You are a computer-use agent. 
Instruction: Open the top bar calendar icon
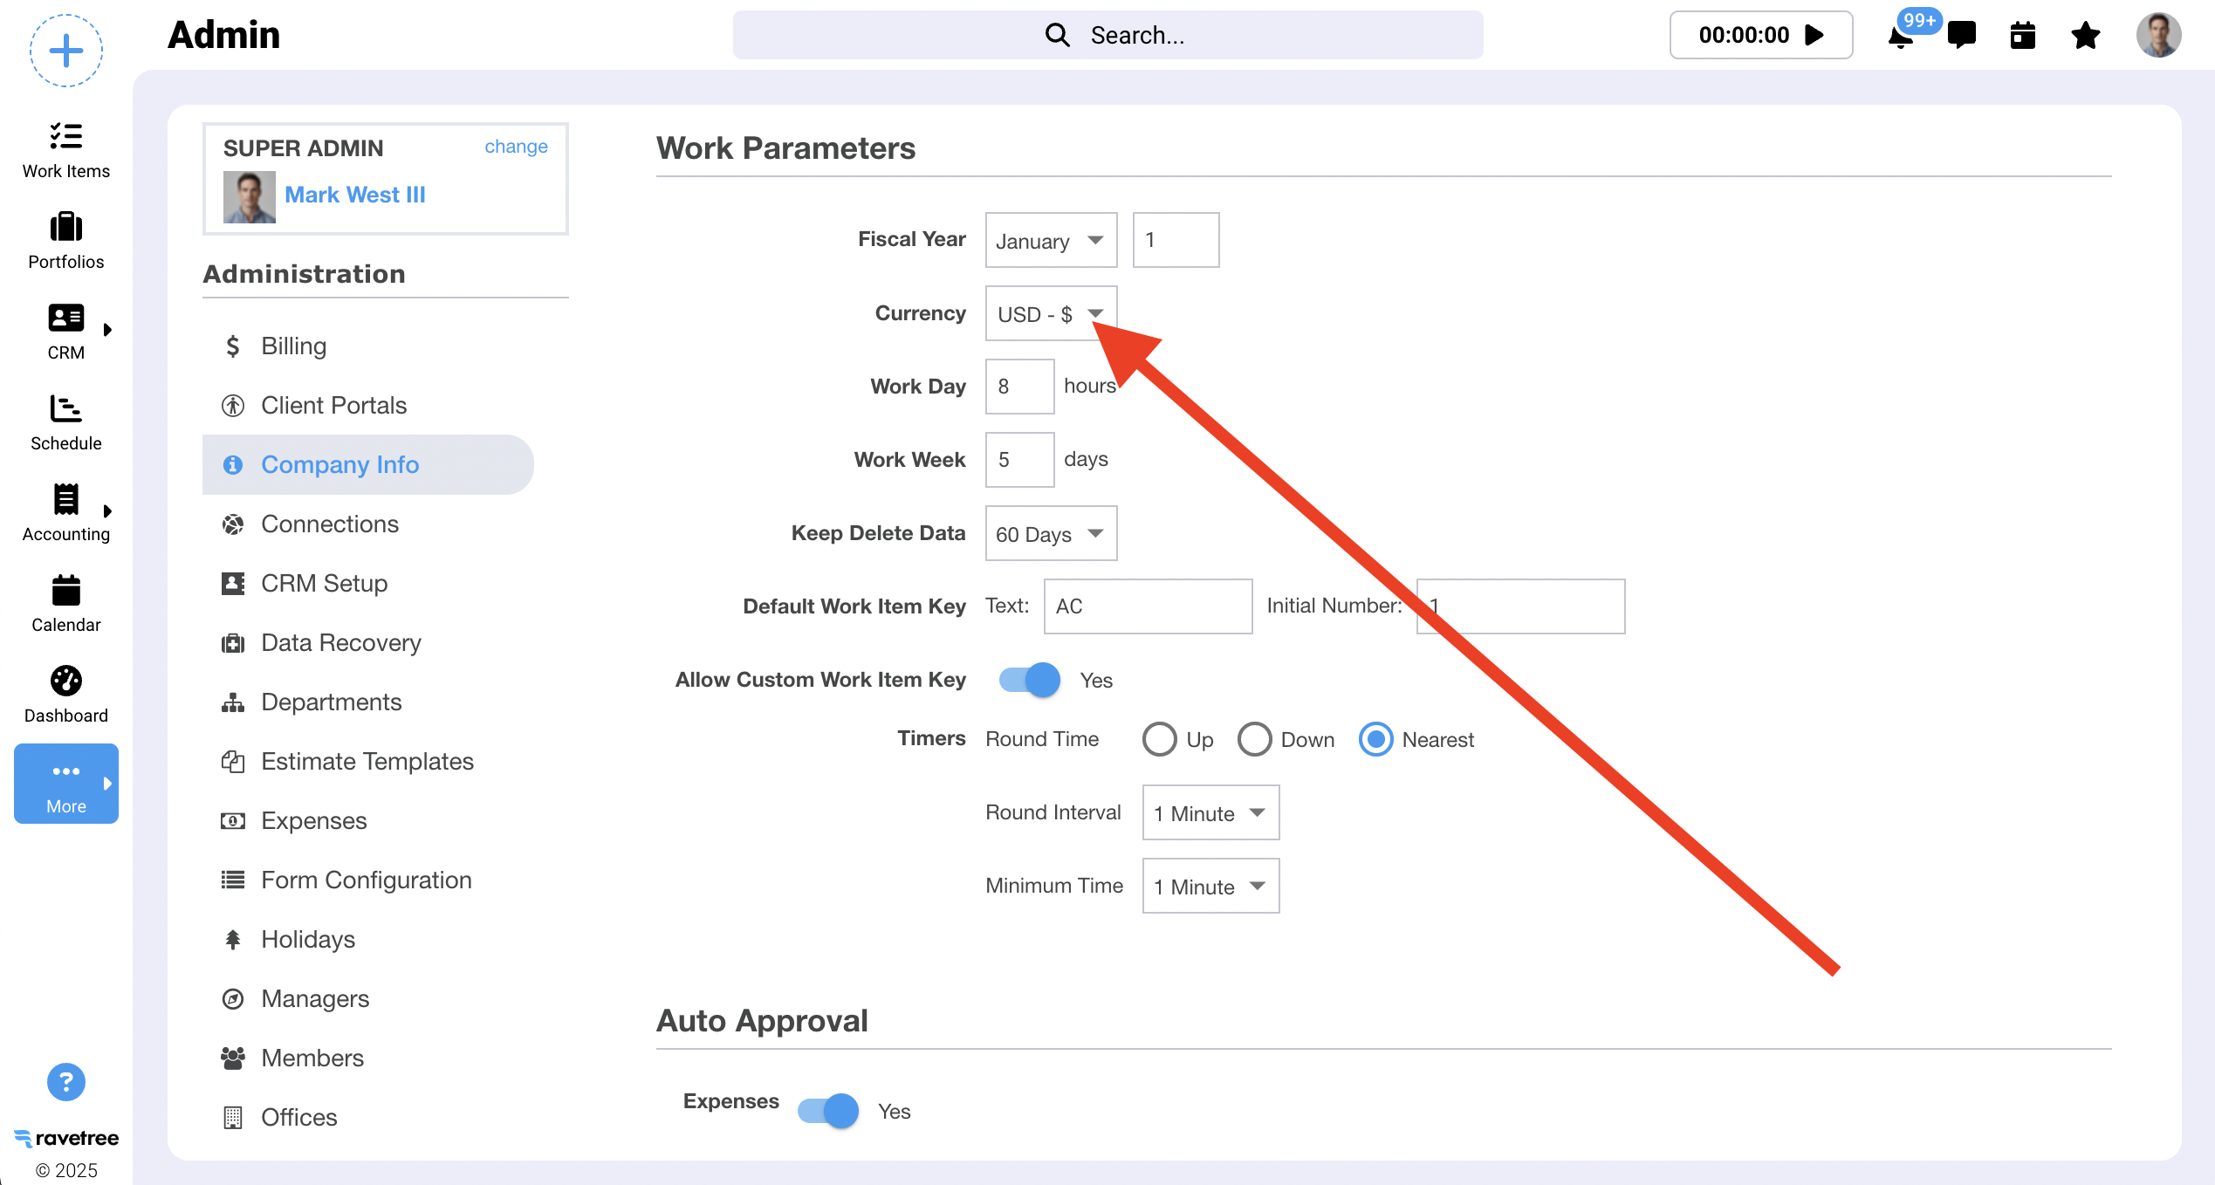[x=2022, y=36]
